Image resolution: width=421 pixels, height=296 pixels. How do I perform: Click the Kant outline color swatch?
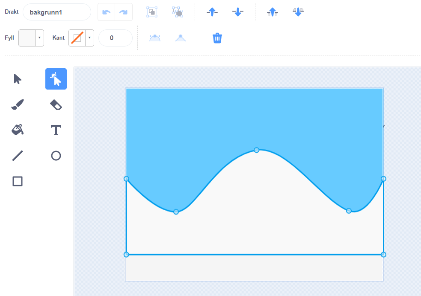point(77,38)
